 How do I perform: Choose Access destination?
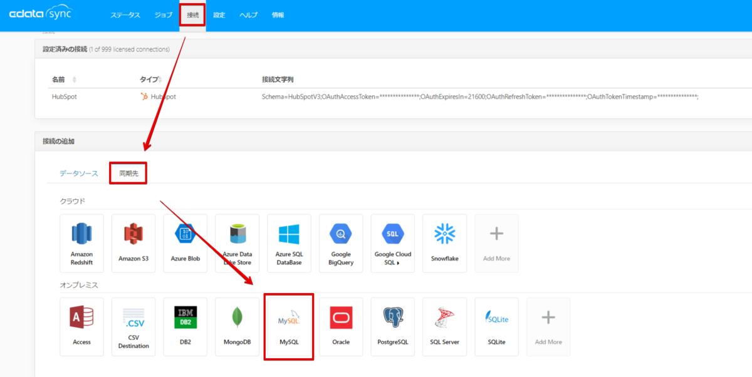coord(81,327)
